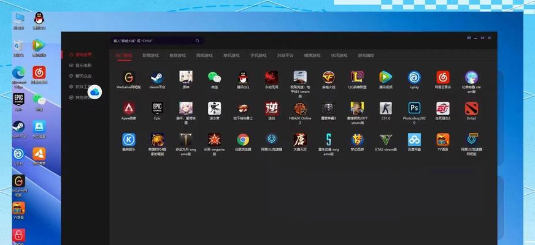The height and width of the screenshot is (245, 535).
Task: Select the 手机游戏 tab
Action: pyautogui.click(x=258, y=55)
